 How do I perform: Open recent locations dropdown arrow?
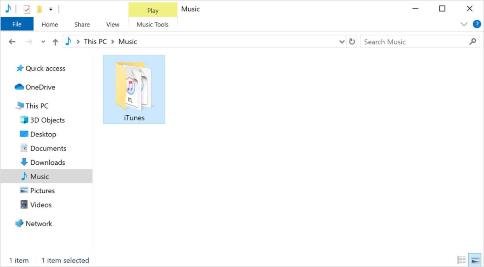43,42
